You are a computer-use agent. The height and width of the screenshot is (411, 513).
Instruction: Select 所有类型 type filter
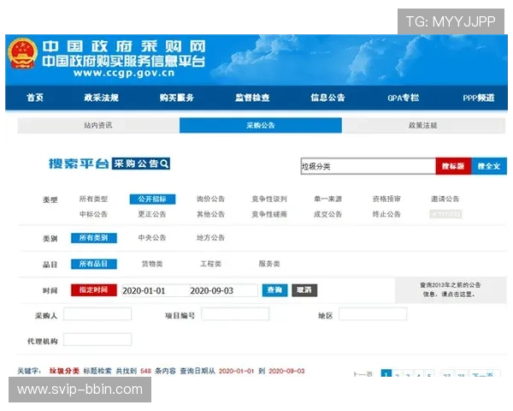(93, 199)
